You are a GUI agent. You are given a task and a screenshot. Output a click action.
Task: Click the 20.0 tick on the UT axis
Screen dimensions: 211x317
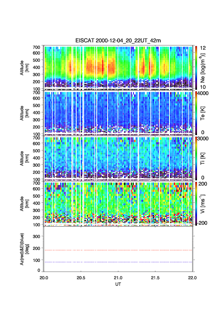[x=44, y=277]
